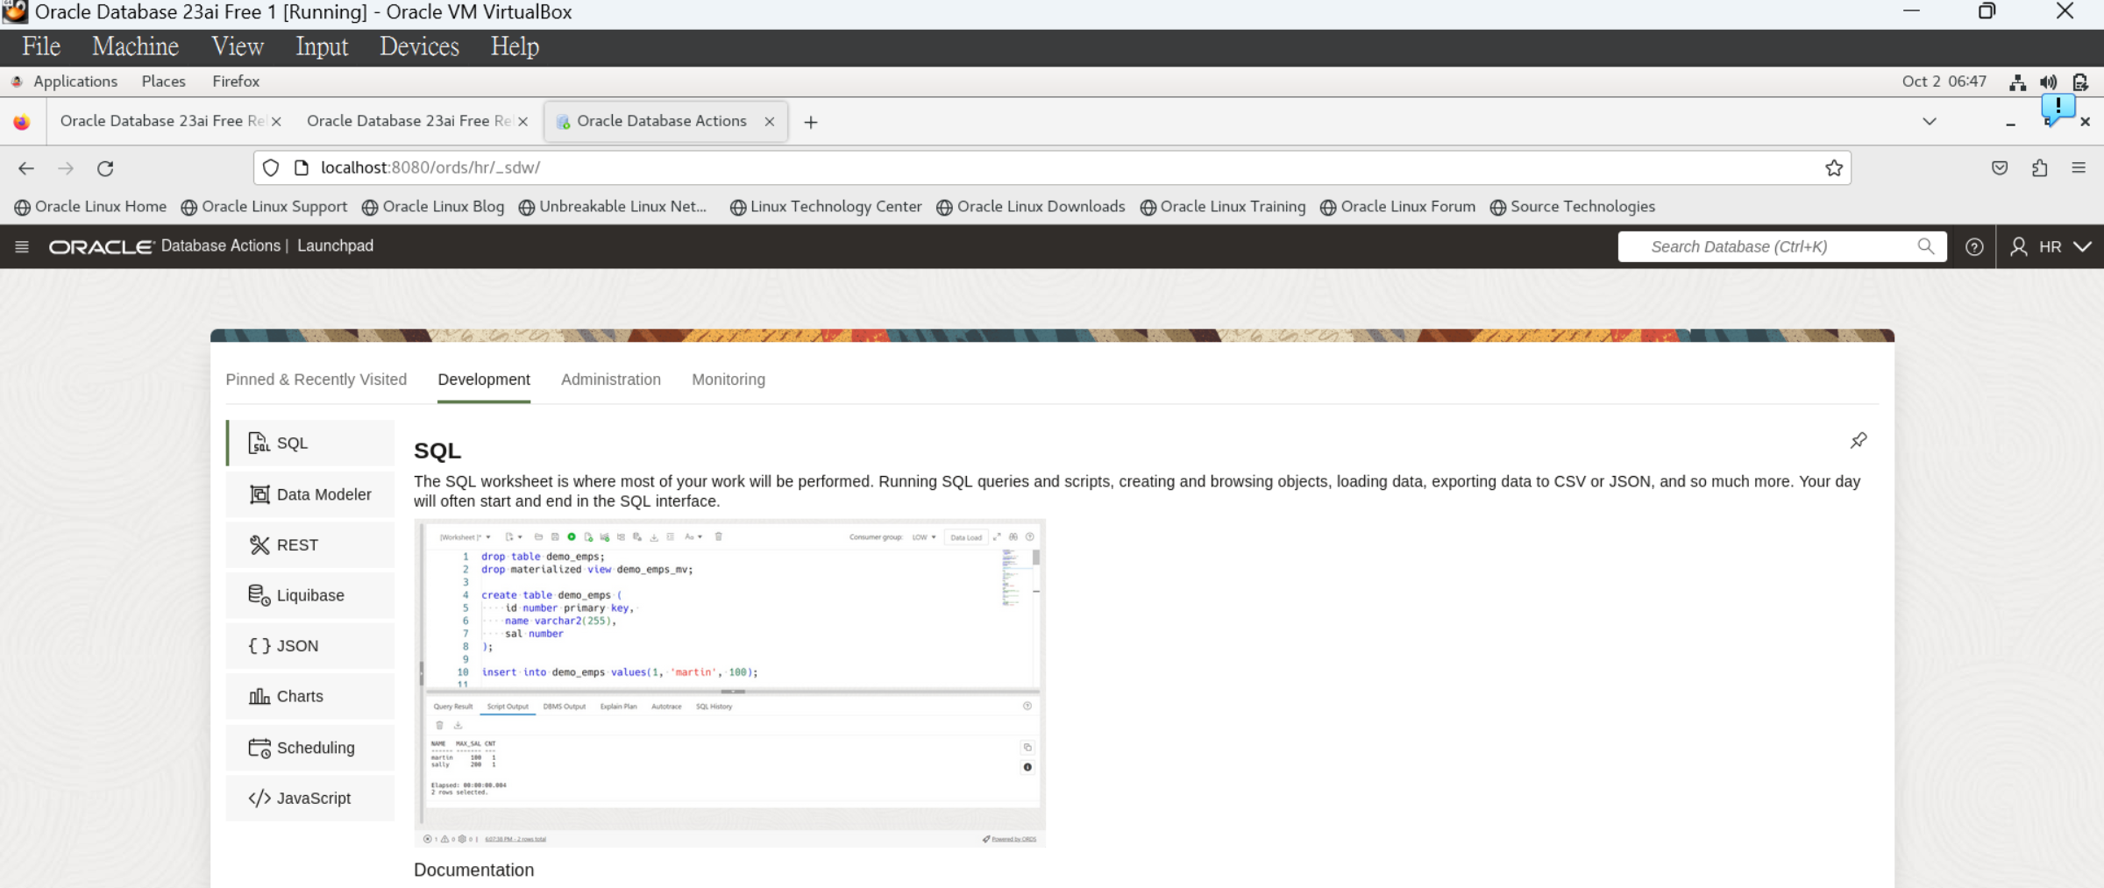Close the first Oracle Database 23ai Free tab
This screenshot has width=2104, height=888.
[276, 122]
